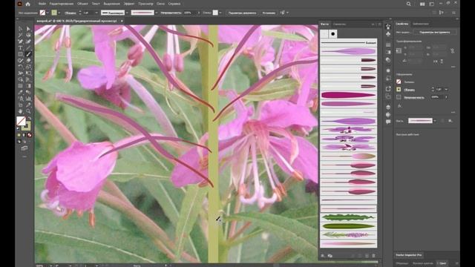
Task: Select the Hand tool
Action: click(21, 111)
